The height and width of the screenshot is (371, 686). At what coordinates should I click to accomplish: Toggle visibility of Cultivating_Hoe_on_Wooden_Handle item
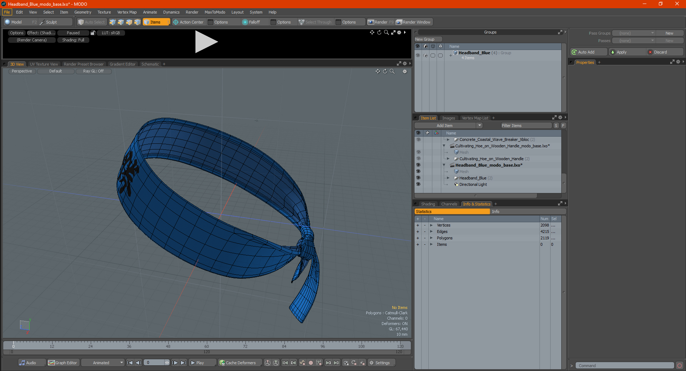418,159
